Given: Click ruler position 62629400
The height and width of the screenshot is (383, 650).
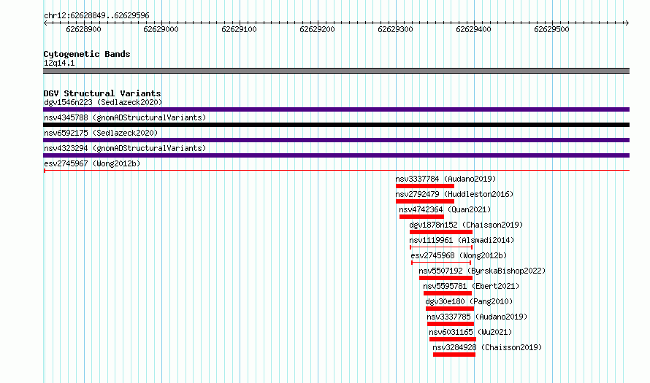Looking at the screenshot, I should (473, 29).
